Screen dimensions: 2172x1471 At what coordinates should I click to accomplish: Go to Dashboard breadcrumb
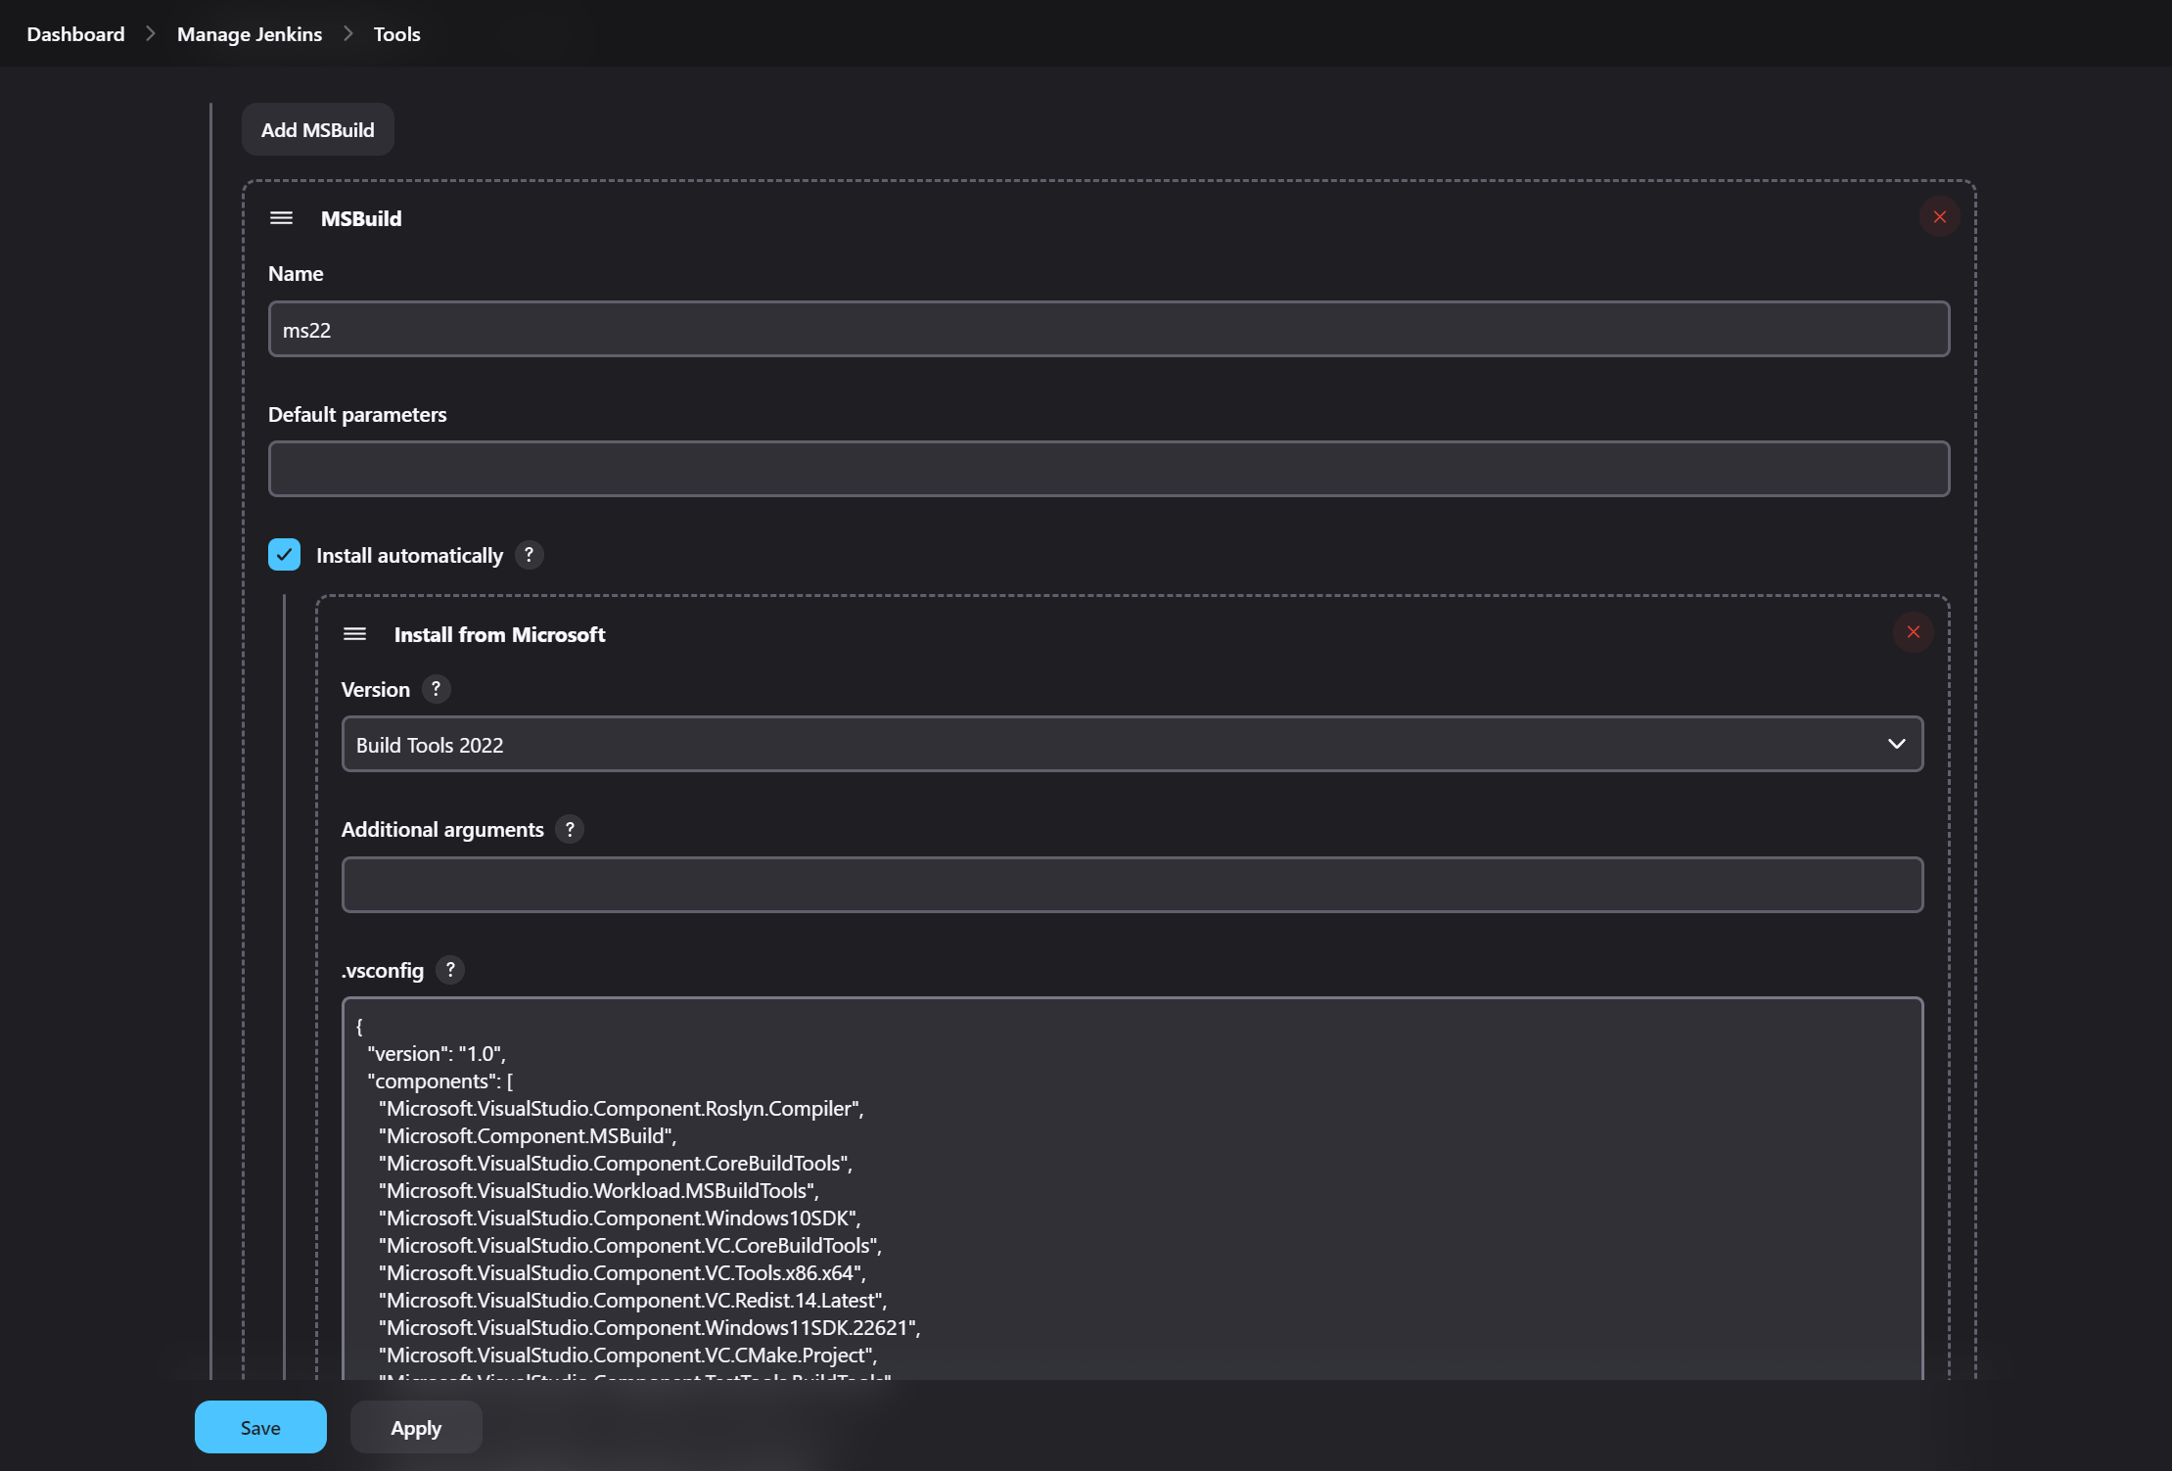coord(75,34)
